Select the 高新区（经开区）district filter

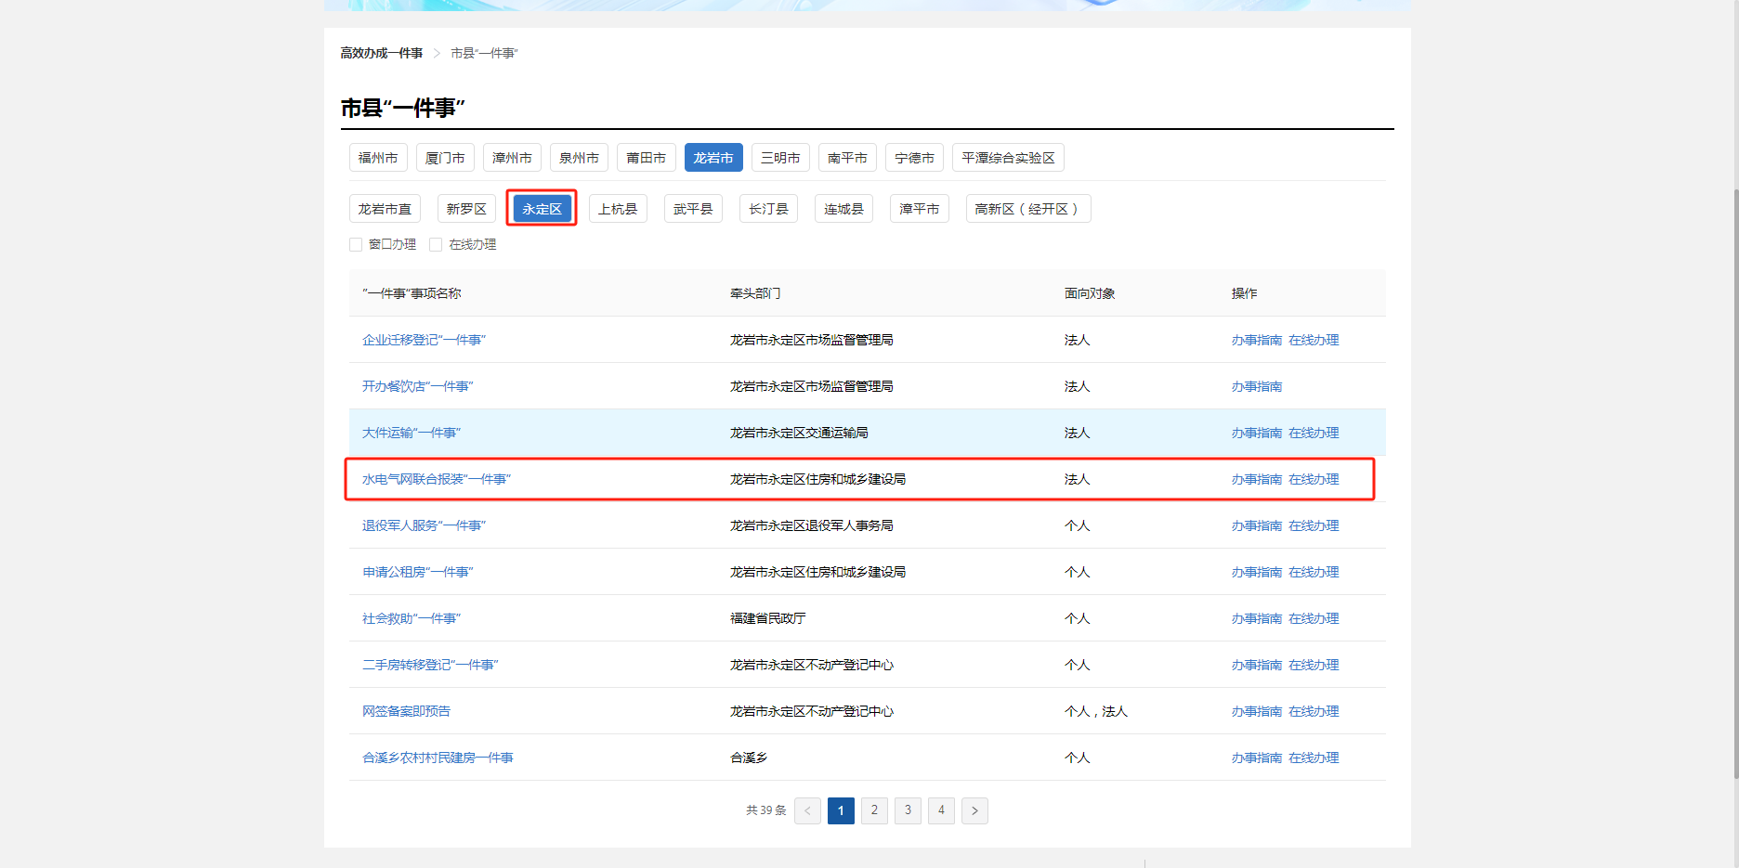tap(1027, 209)
